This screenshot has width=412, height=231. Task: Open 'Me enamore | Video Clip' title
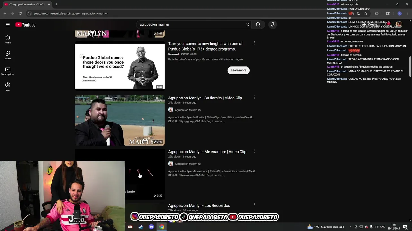[x=207, y=152]
